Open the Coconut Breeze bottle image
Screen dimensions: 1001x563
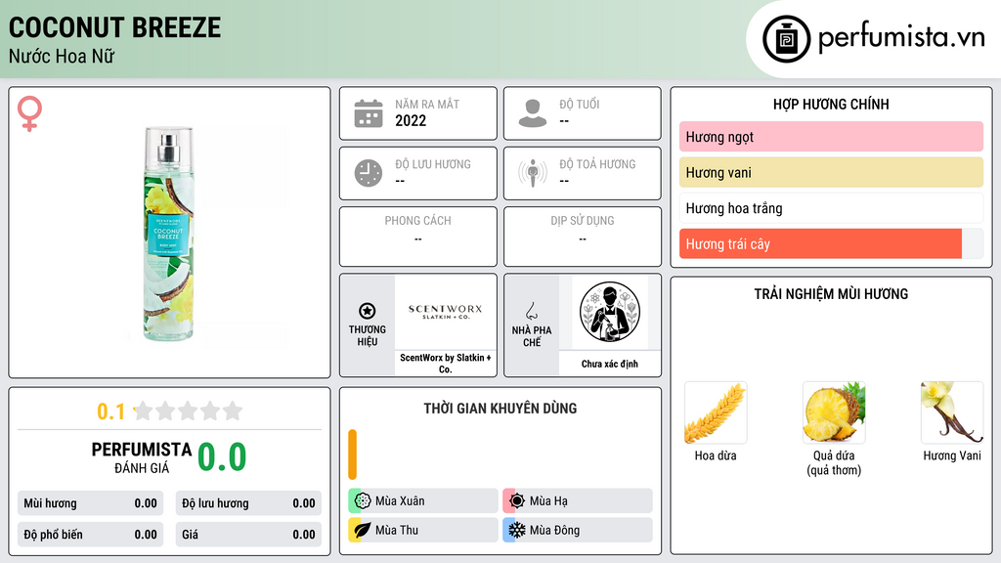point(168,234)
